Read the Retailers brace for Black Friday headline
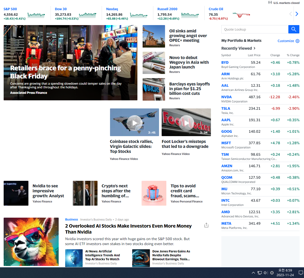 (x=65, y=72)
